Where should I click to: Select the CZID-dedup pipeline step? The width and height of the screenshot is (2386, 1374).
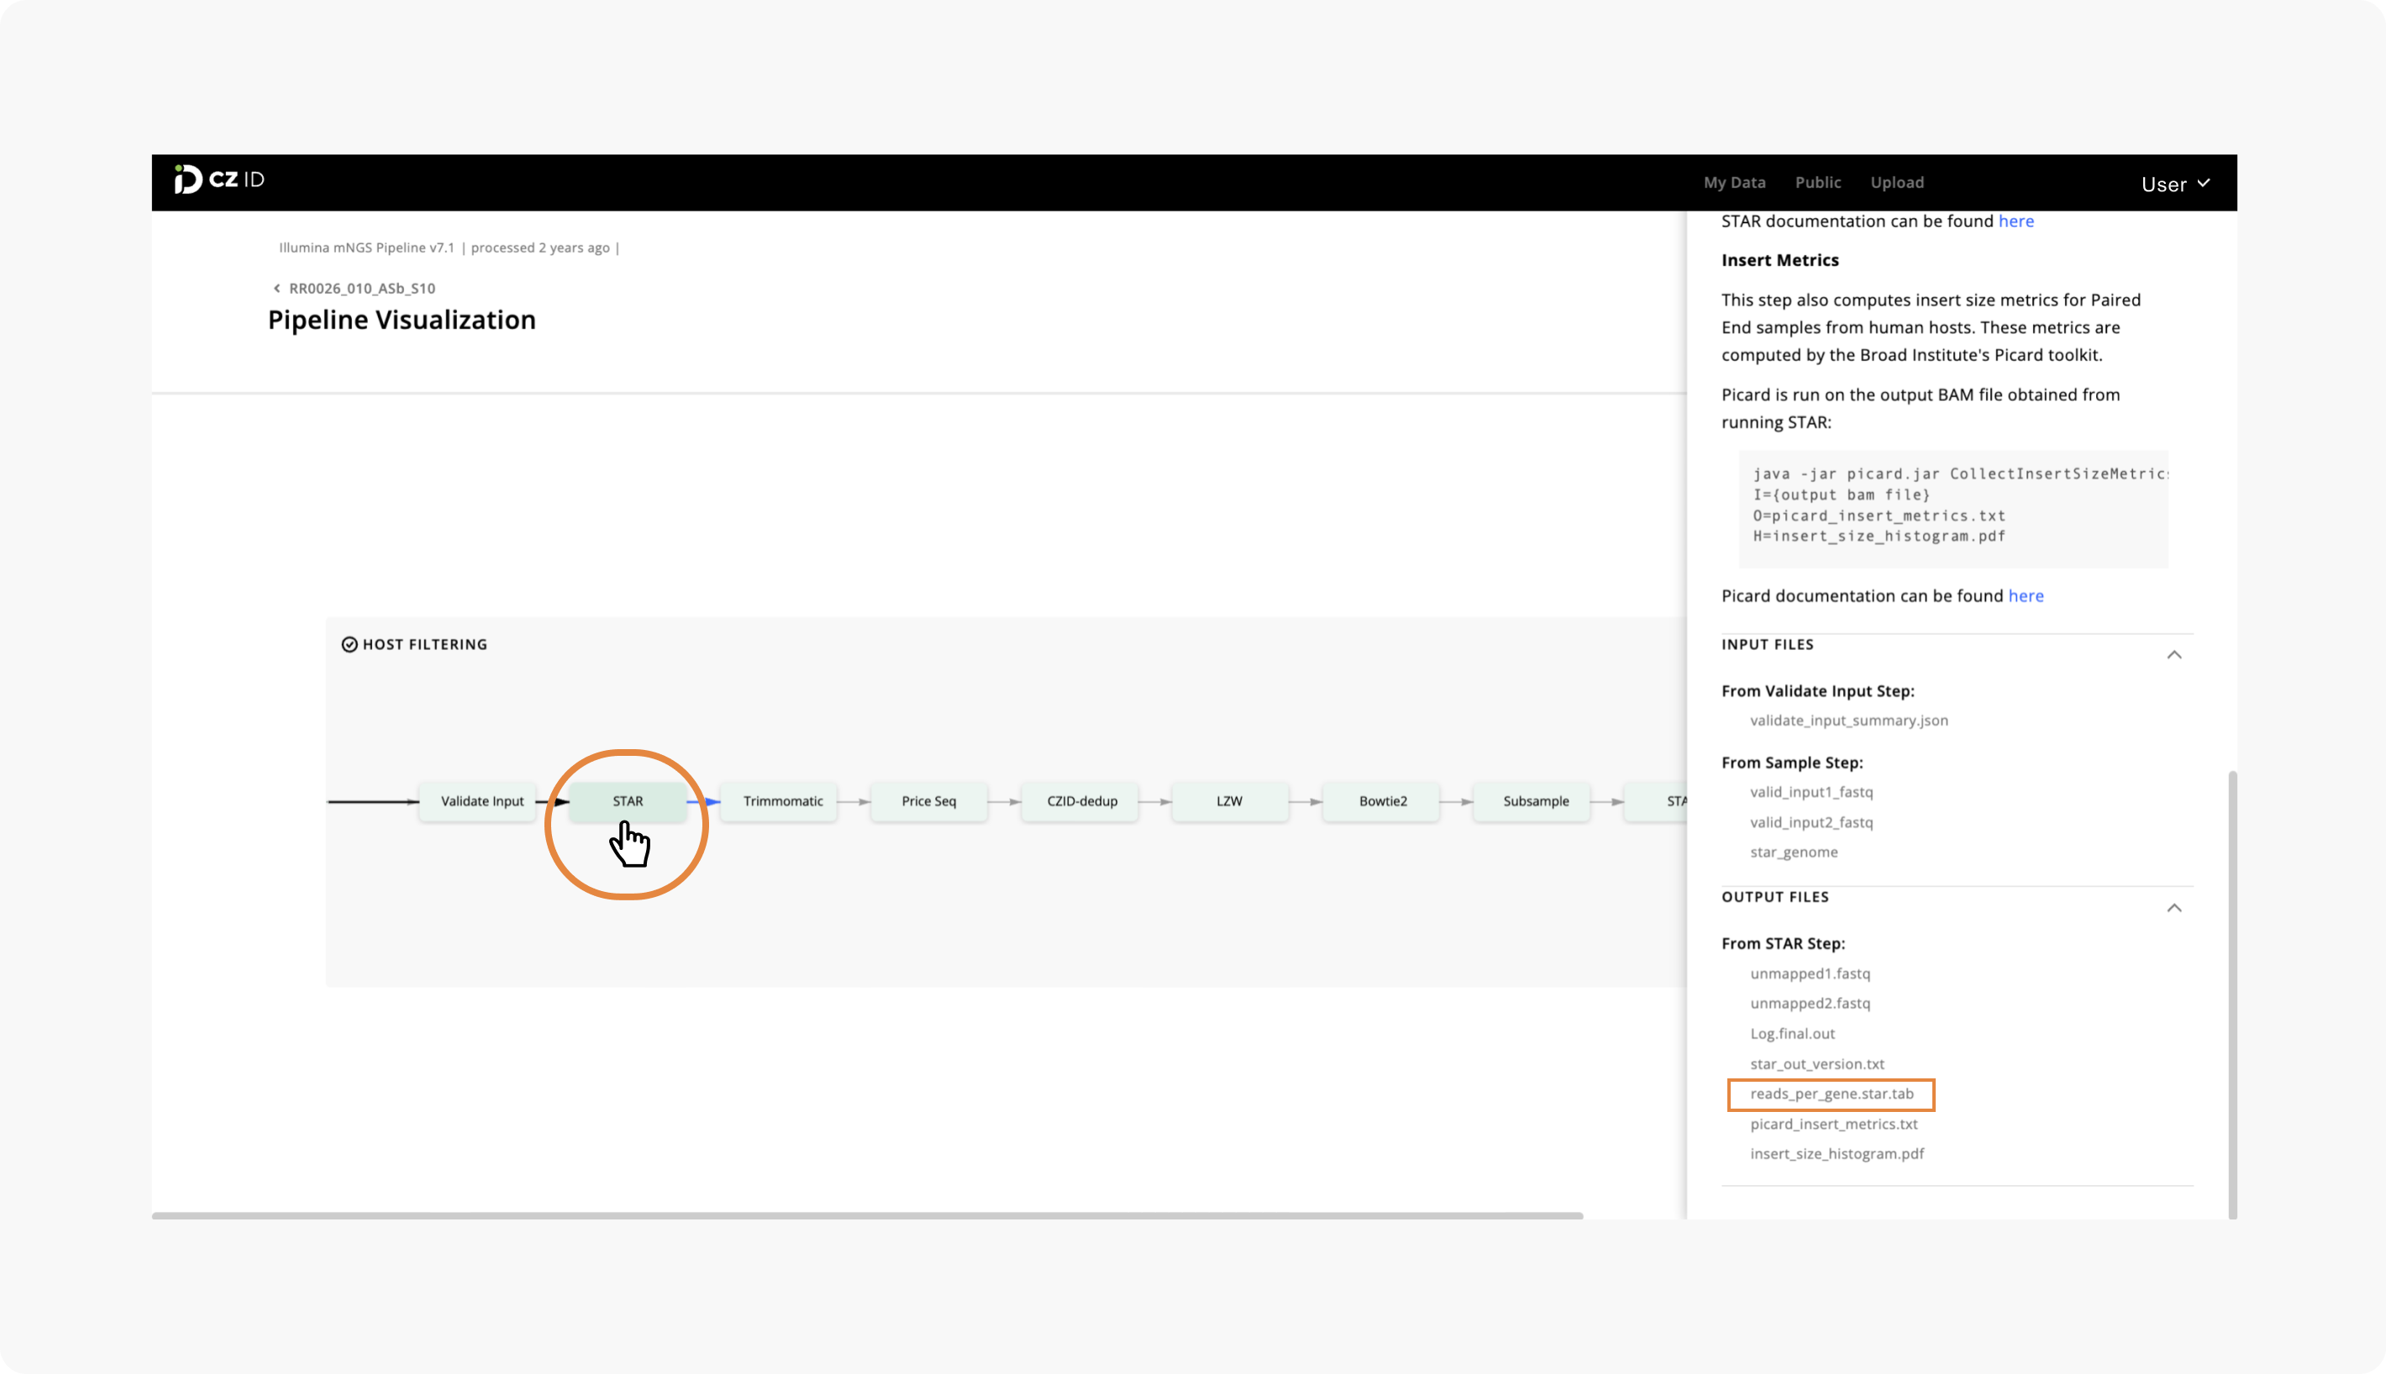pos(1081,801)
